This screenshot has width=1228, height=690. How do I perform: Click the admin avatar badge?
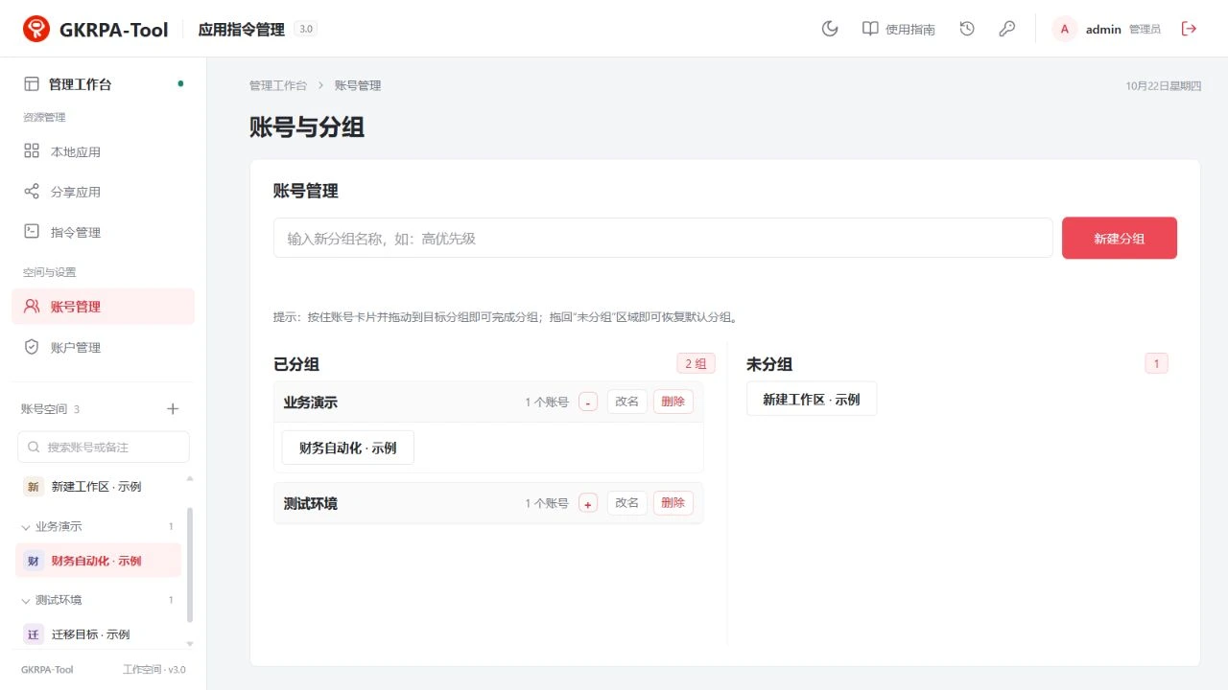1065,29
